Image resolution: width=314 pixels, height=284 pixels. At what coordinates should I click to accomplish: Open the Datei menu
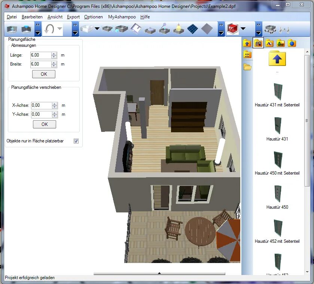tap(12, 17)
